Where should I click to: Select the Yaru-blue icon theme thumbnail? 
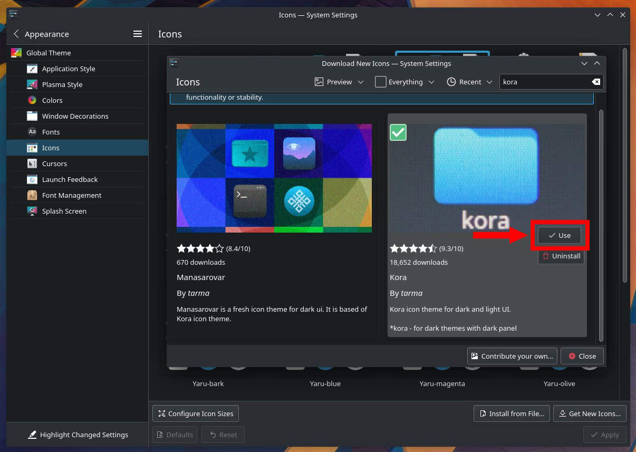pos(325,369)
